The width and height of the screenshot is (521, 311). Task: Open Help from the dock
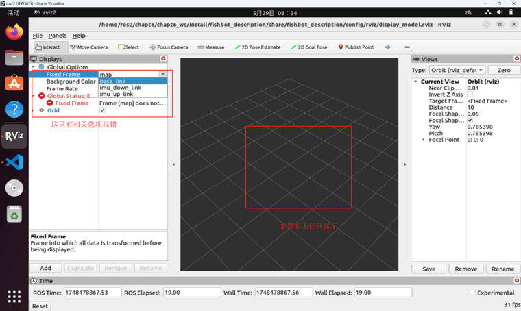click(x=14, y=109)
